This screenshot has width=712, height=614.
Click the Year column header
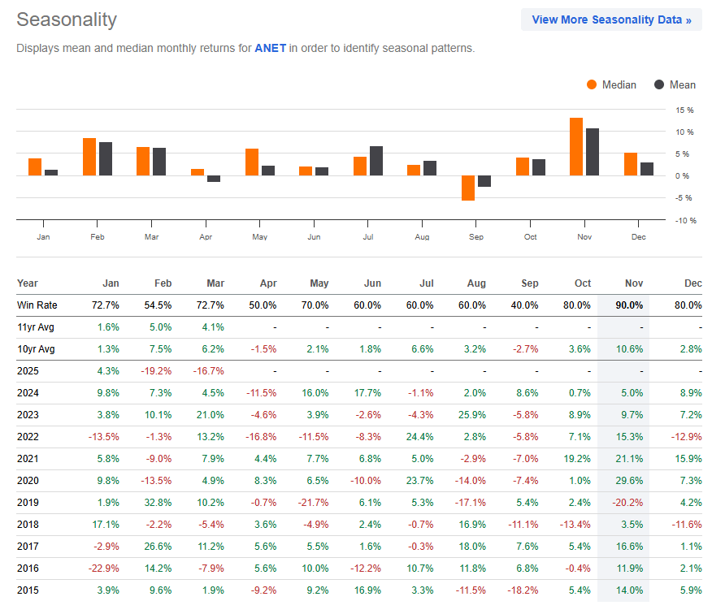[x=27, y=283]
